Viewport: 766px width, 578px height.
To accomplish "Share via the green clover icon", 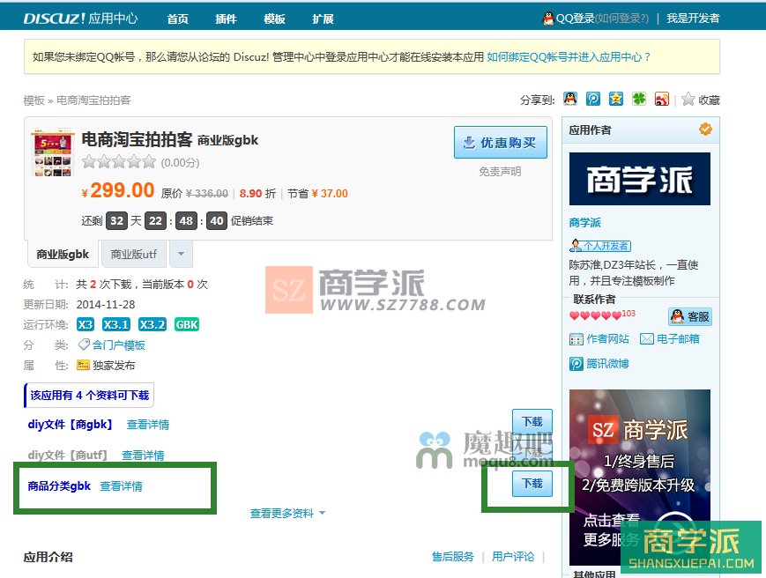I will (639, 99).
